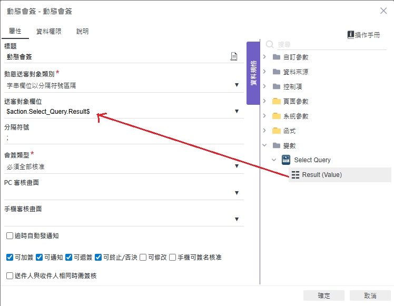Enable the 逾時自動發通知 checkbox
394x306 pixels.
9,236
